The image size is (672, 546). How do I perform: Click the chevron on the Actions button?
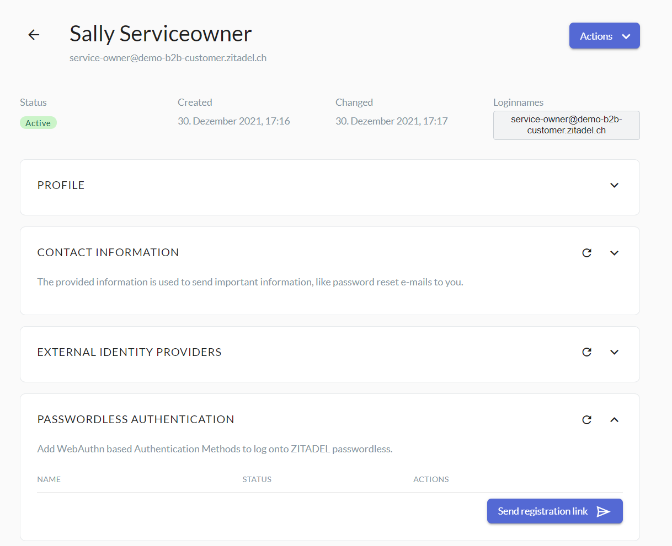click(x=626, y=35)
